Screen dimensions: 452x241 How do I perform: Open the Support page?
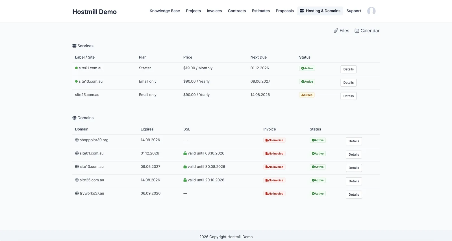354,11
